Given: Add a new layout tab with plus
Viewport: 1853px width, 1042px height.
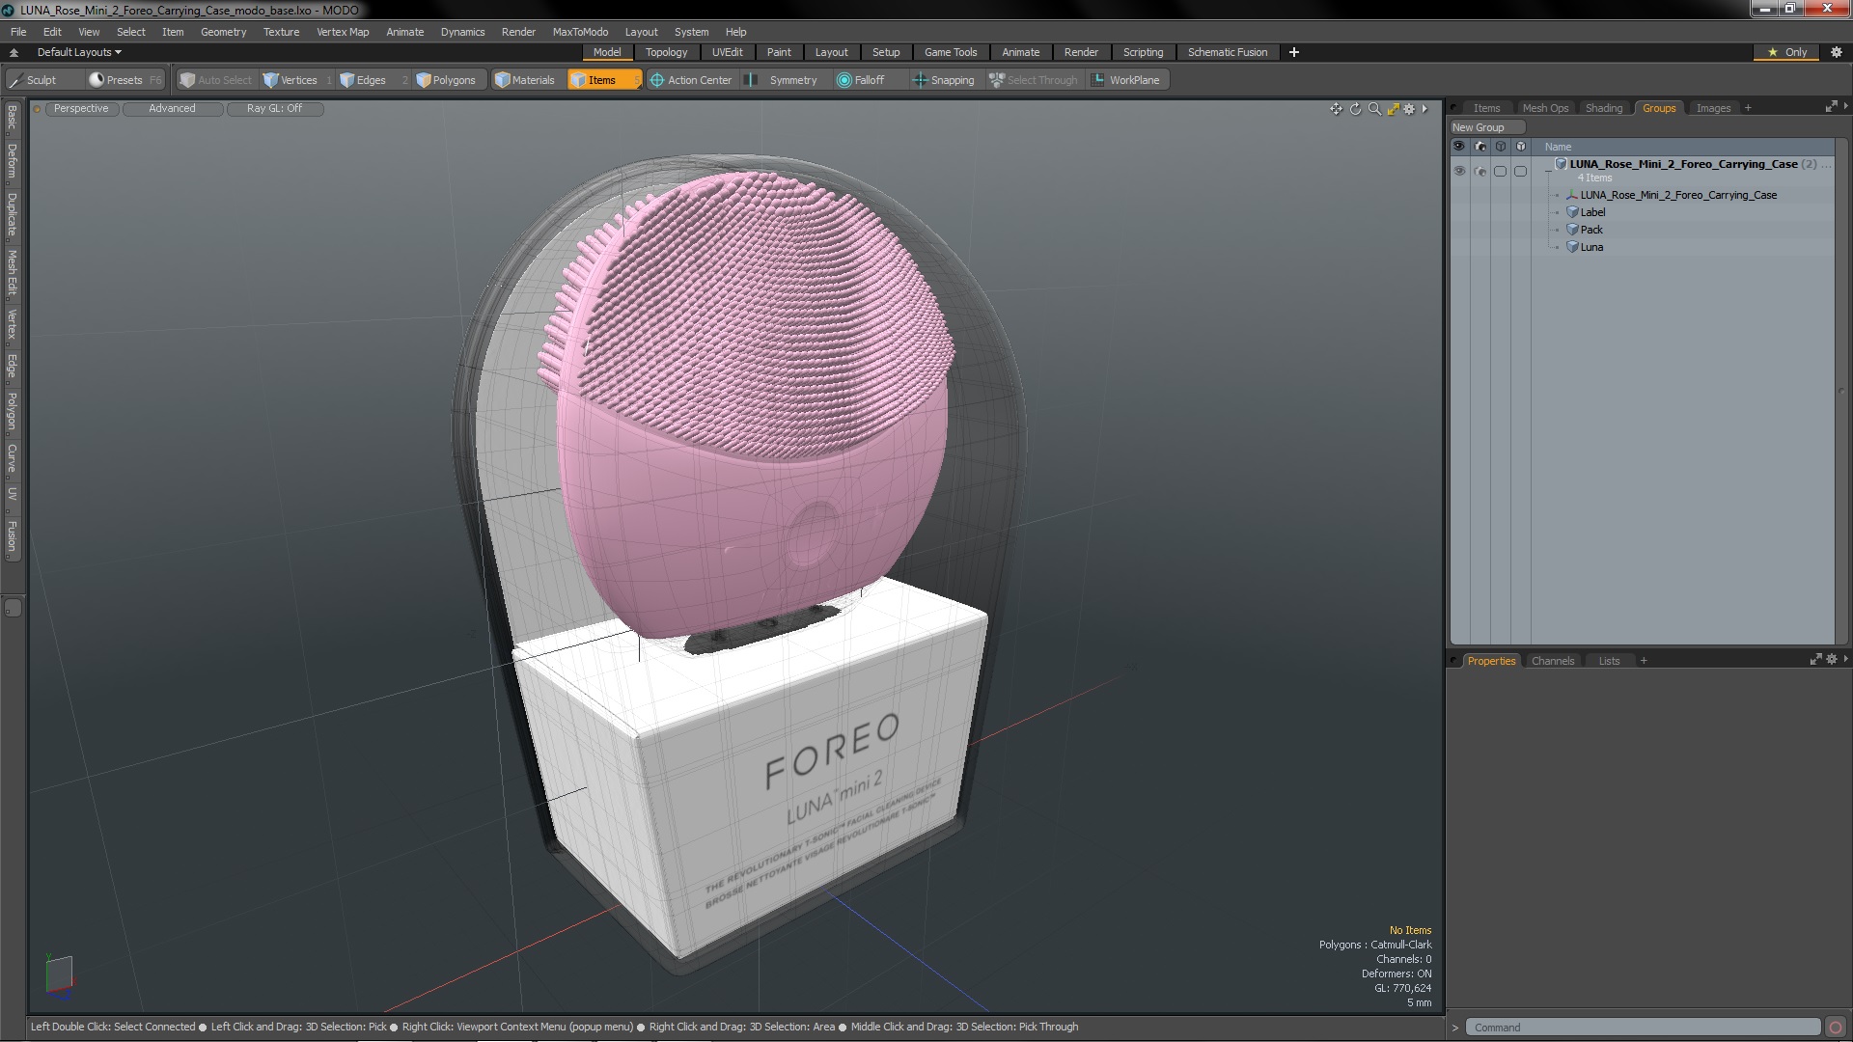Looking at the screenshot, I should click(x=1293, y=52).
